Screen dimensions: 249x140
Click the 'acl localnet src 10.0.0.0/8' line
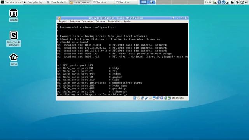click(112, 45)
